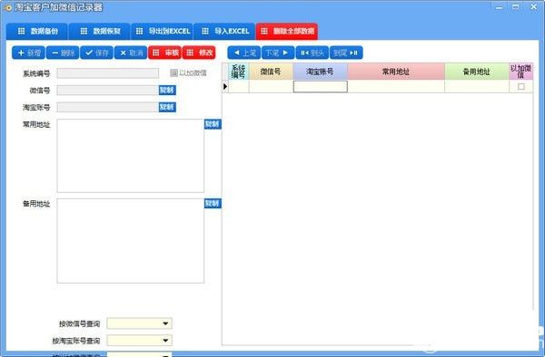Copy the 备用地址 text with 复制
This screenshot has width=545, height=357.
pyautogui.click(x=213, y=204)
